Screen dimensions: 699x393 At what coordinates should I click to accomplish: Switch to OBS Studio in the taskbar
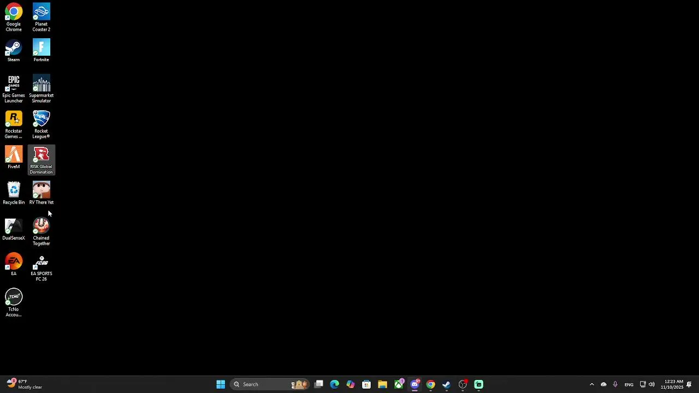coord(463,384)
